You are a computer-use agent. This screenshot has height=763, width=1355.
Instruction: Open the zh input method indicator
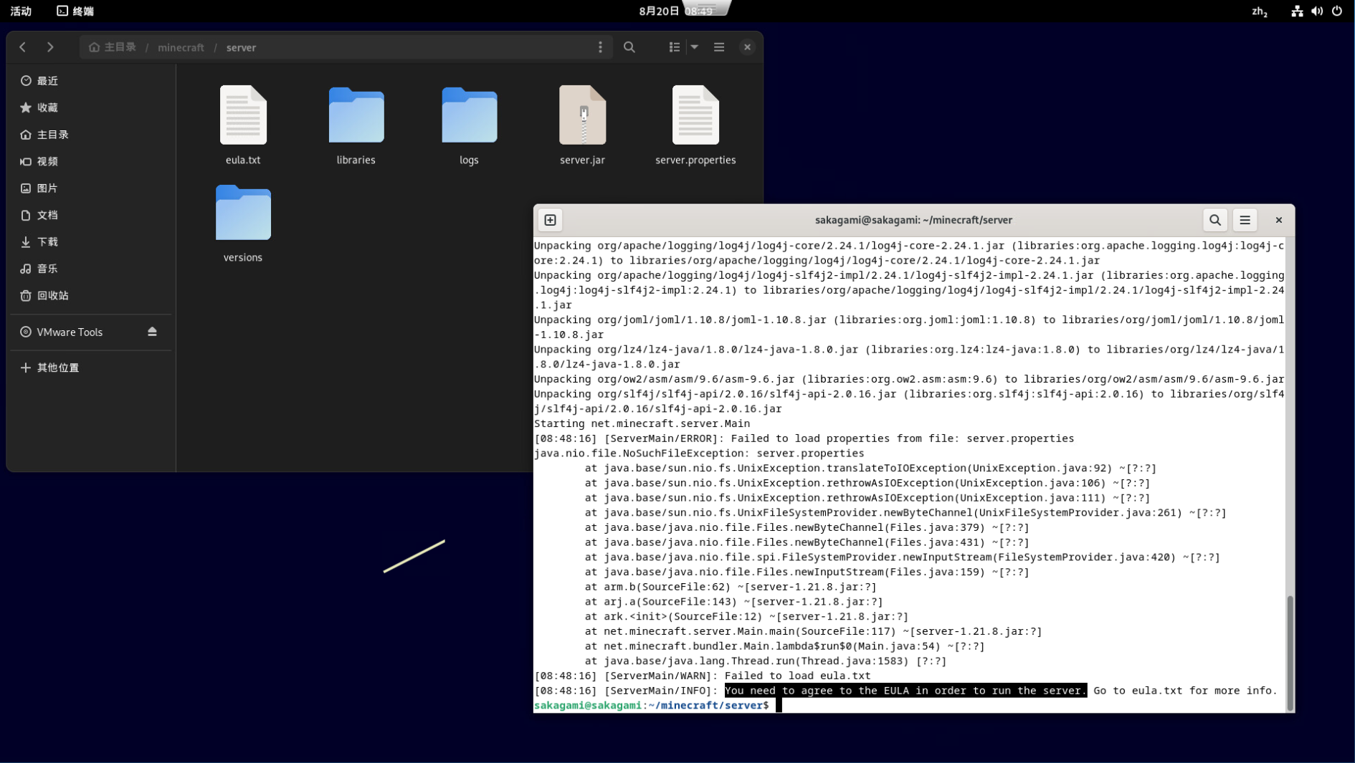click(1259, 11)
